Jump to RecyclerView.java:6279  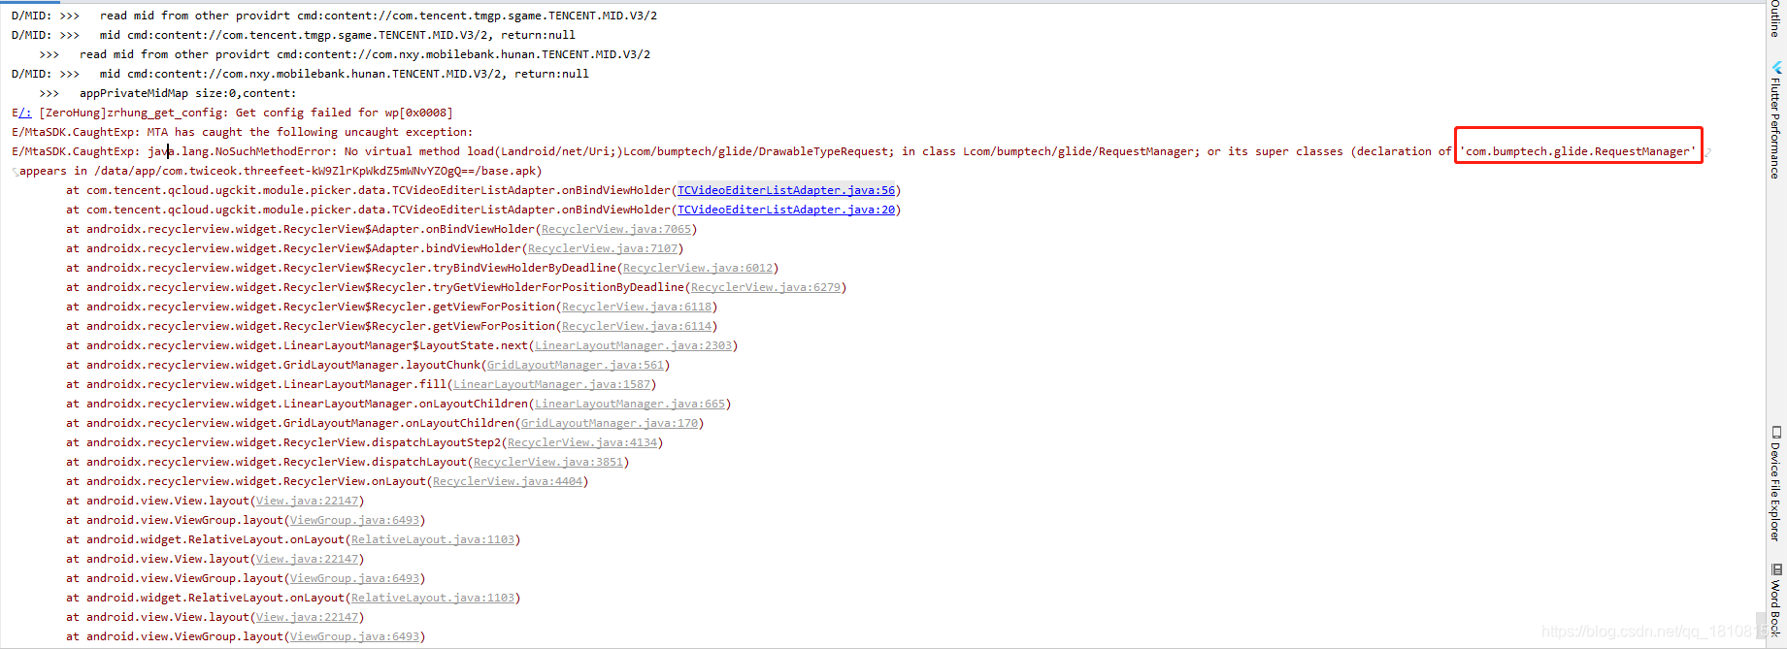[766, 287]
